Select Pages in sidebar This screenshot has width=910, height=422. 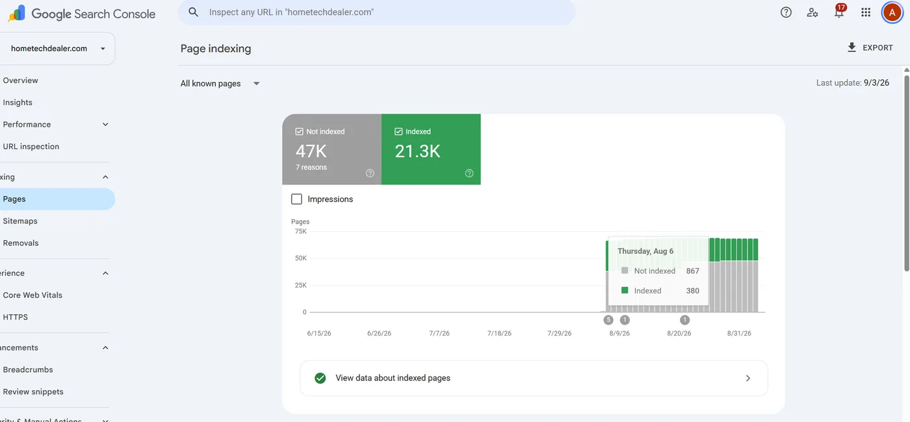[x=57, y=199]
